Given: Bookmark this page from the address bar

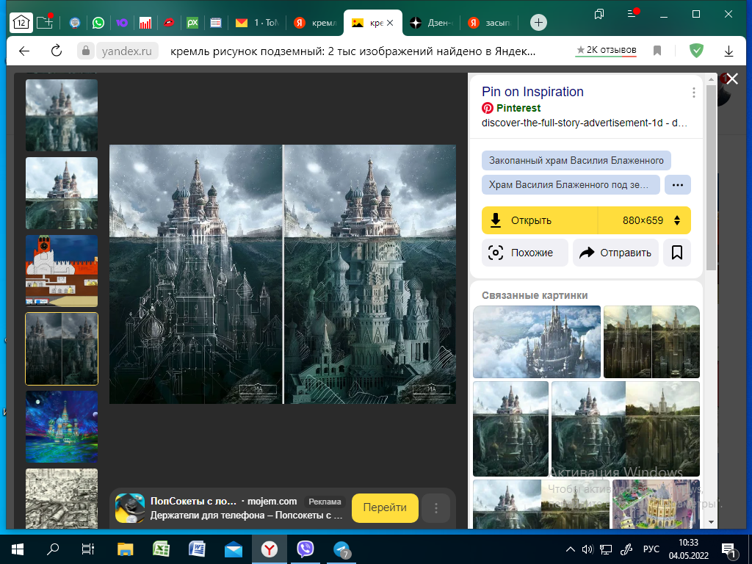Looking at the screenshot, I should pos(657,51).
